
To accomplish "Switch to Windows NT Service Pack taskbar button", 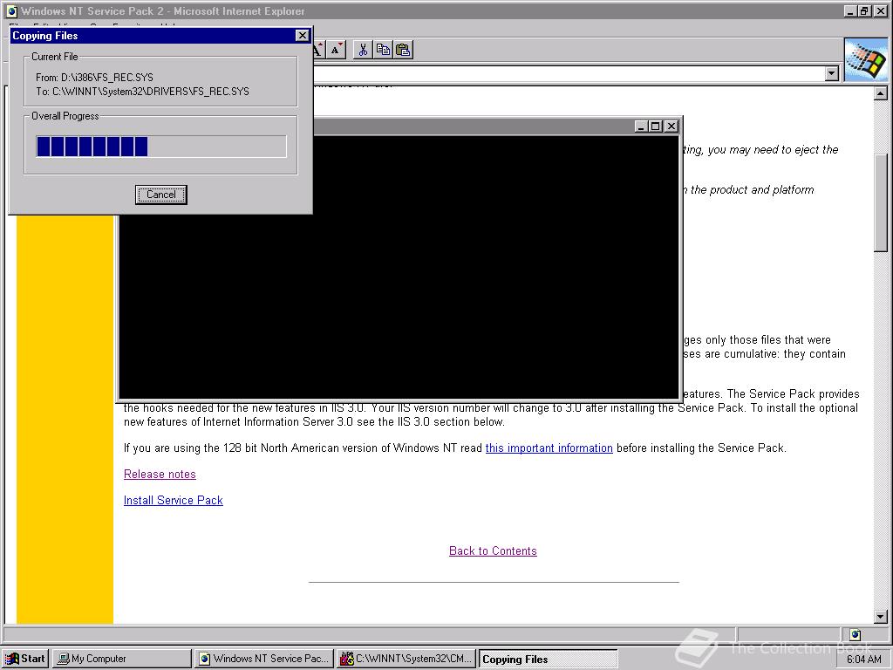I will [x=263, y=659].
